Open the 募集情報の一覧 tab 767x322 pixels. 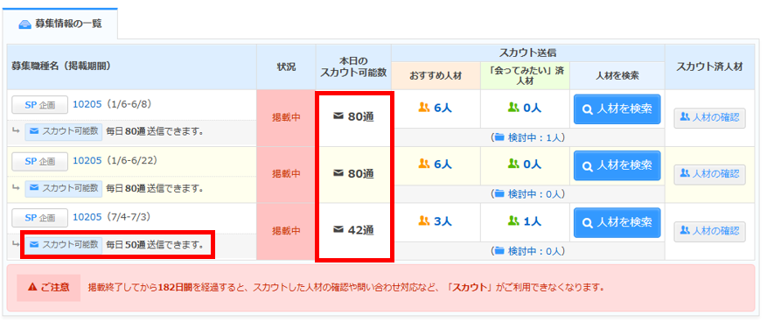pyautogui.click(x=59, y=24)
